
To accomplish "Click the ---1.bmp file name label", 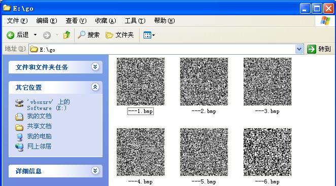I will point(141,111).
